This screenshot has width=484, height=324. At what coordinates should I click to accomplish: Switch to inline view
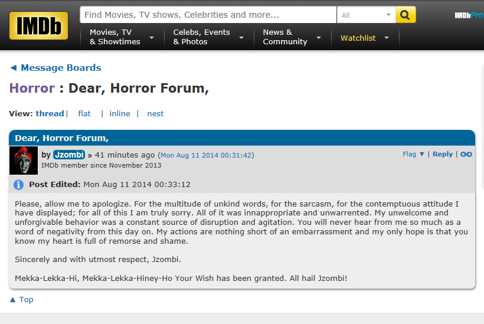point(120,113)
